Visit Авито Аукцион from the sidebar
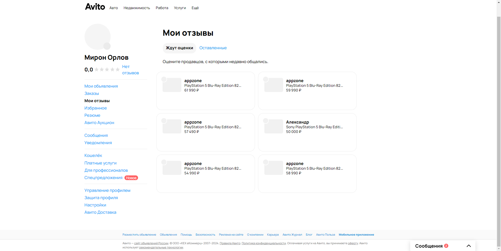Image resolution: width=501 pixels, height=251 pixels. [99, 123]
